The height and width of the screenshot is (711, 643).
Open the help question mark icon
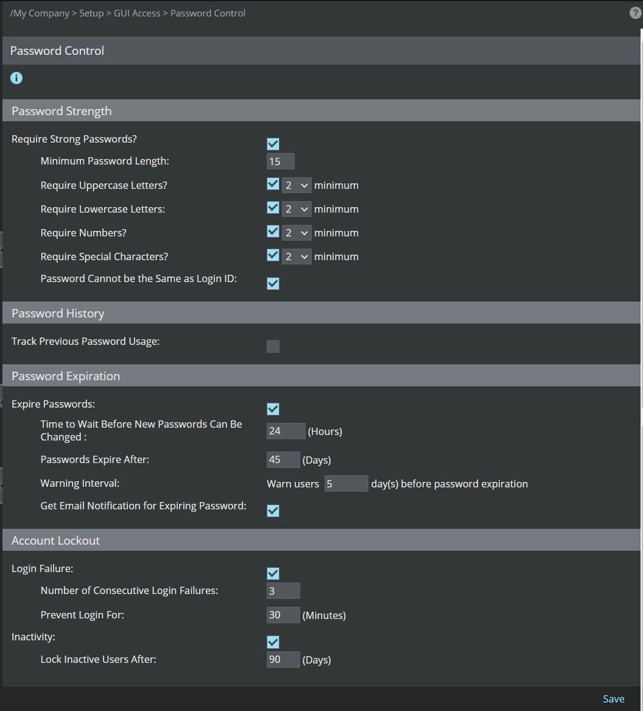[635, 13]
